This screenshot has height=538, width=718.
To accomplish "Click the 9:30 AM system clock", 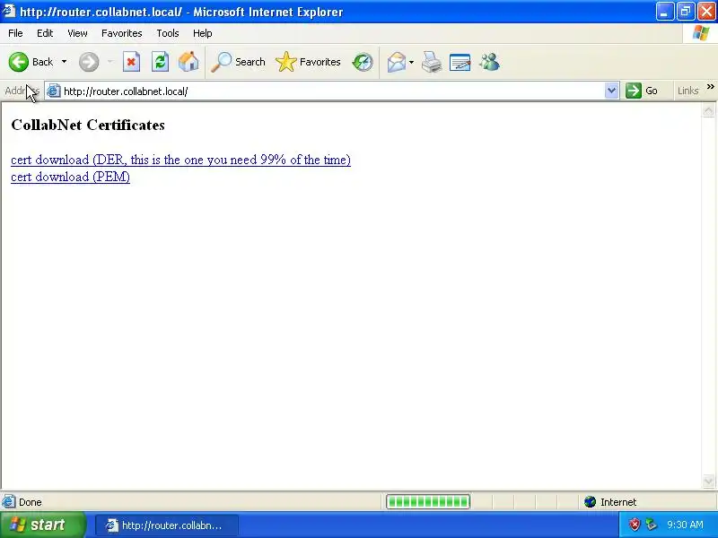I will [x=685, y=525].
